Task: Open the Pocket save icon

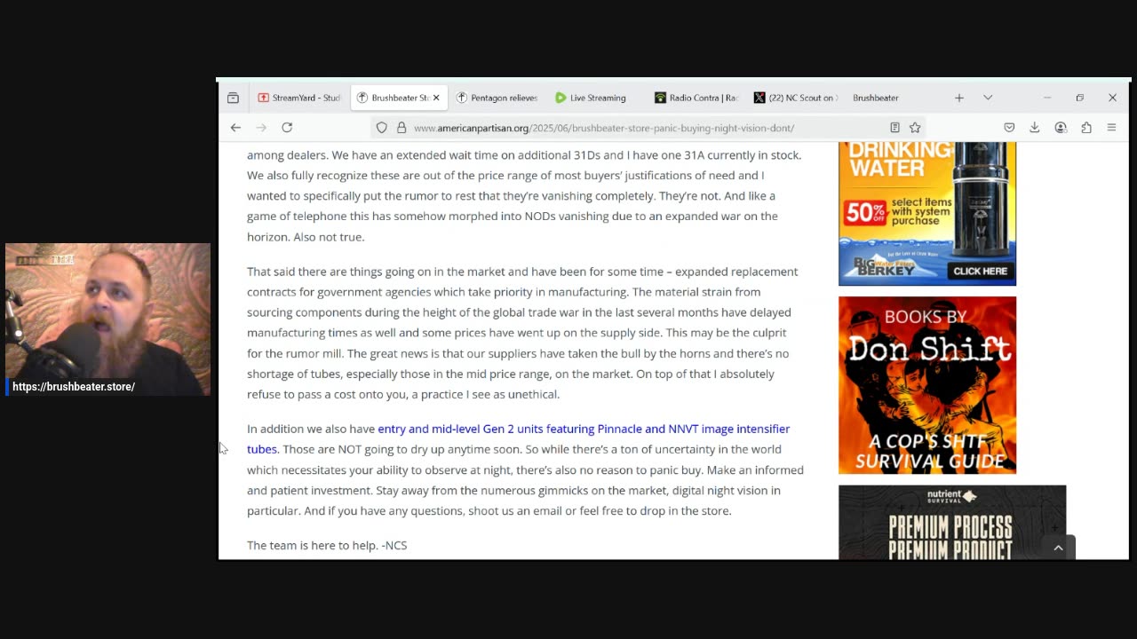Action: click(x=1009, y=128)
